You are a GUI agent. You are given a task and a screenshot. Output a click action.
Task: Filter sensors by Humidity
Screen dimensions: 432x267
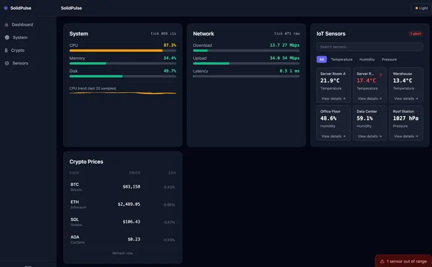(x=367, y=59)
